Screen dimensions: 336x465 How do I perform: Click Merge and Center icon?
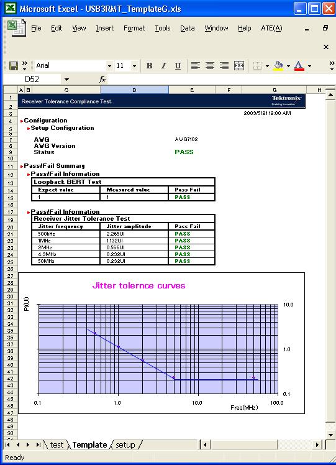pos(239,65)
